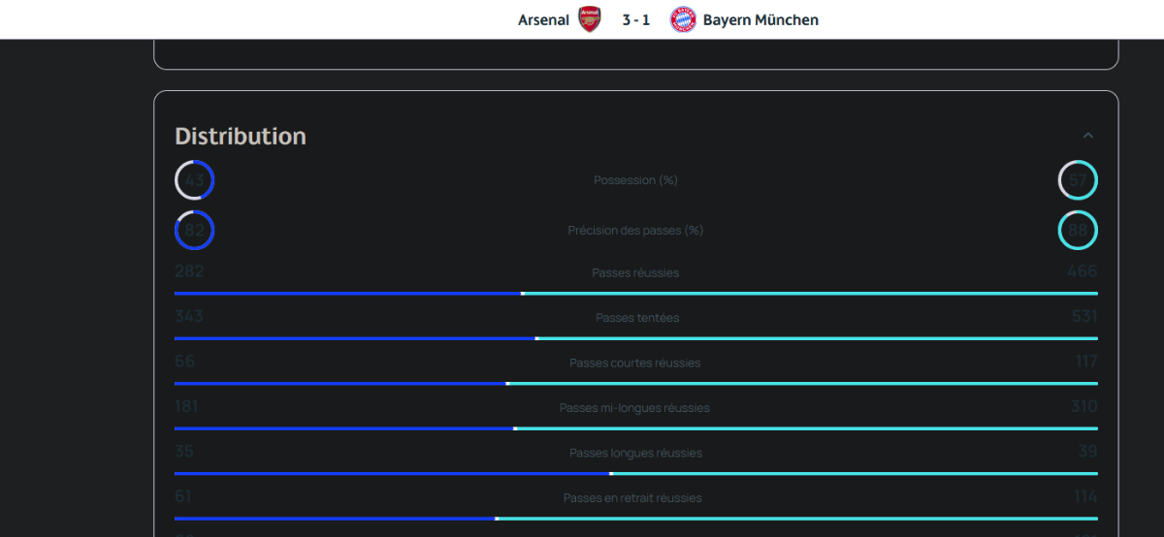Click the Passes réussies comparison bar

636,293
